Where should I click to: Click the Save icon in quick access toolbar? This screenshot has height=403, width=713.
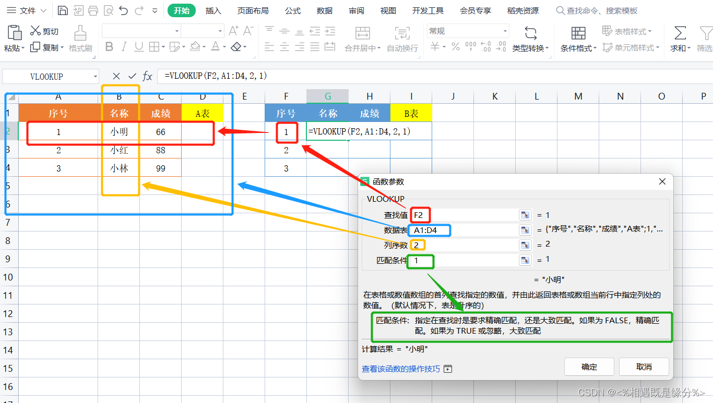coord(63,10)
